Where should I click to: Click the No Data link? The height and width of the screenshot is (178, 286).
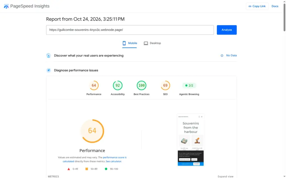[x=231, y=55]
